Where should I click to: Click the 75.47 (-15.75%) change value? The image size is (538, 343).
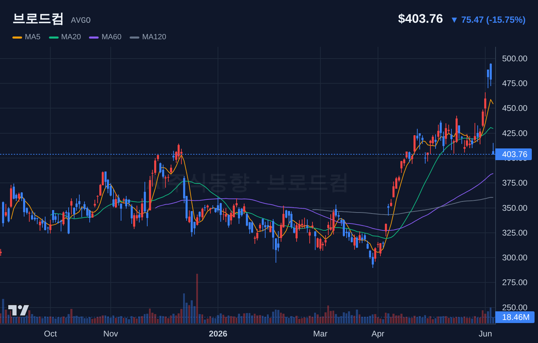[x=493, y=20]
